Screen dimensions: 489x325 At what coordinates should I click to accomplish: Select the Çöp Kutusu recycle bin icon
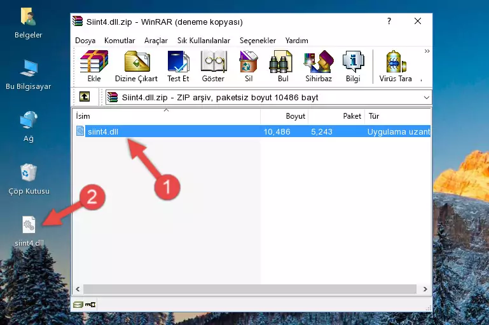pyautogui.click(x=29, y=179)
